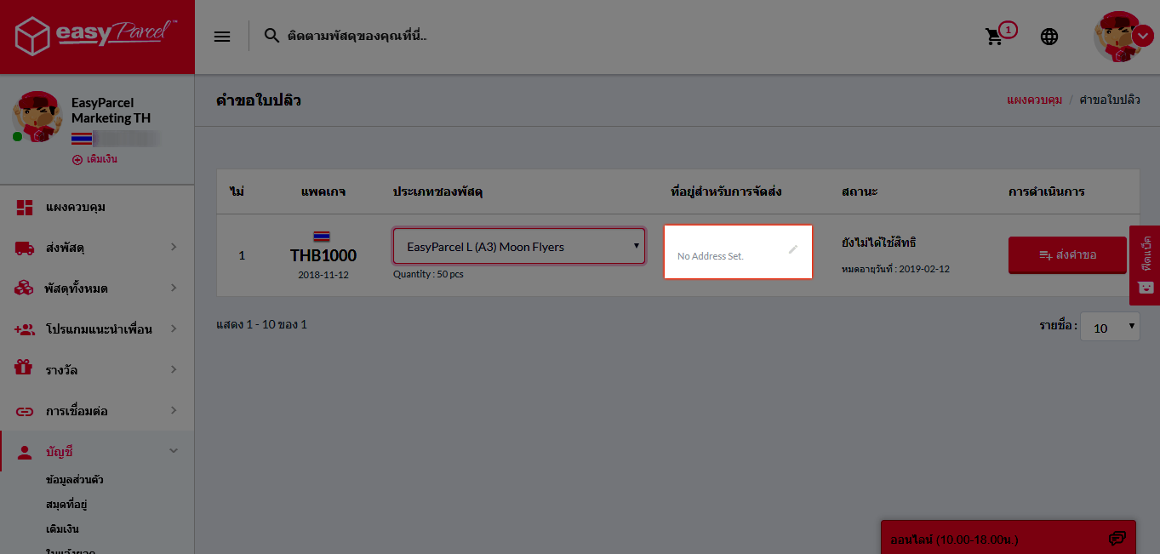Image resolution: width=1160 pixels, height=554 pixels.
Task: Click the chat bubbles icon
Action: click(x=1117, y=539)
